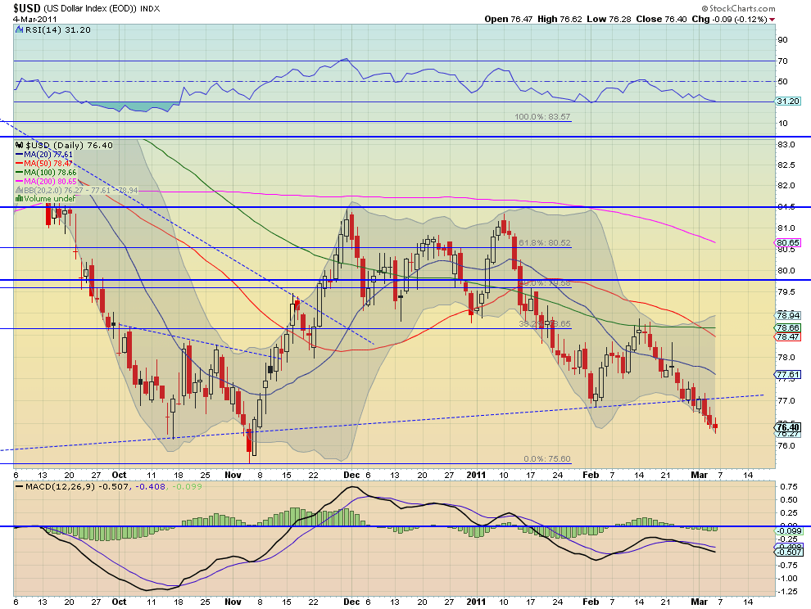Click the RSI line icon beside RSI(14)

pos(20,30)
